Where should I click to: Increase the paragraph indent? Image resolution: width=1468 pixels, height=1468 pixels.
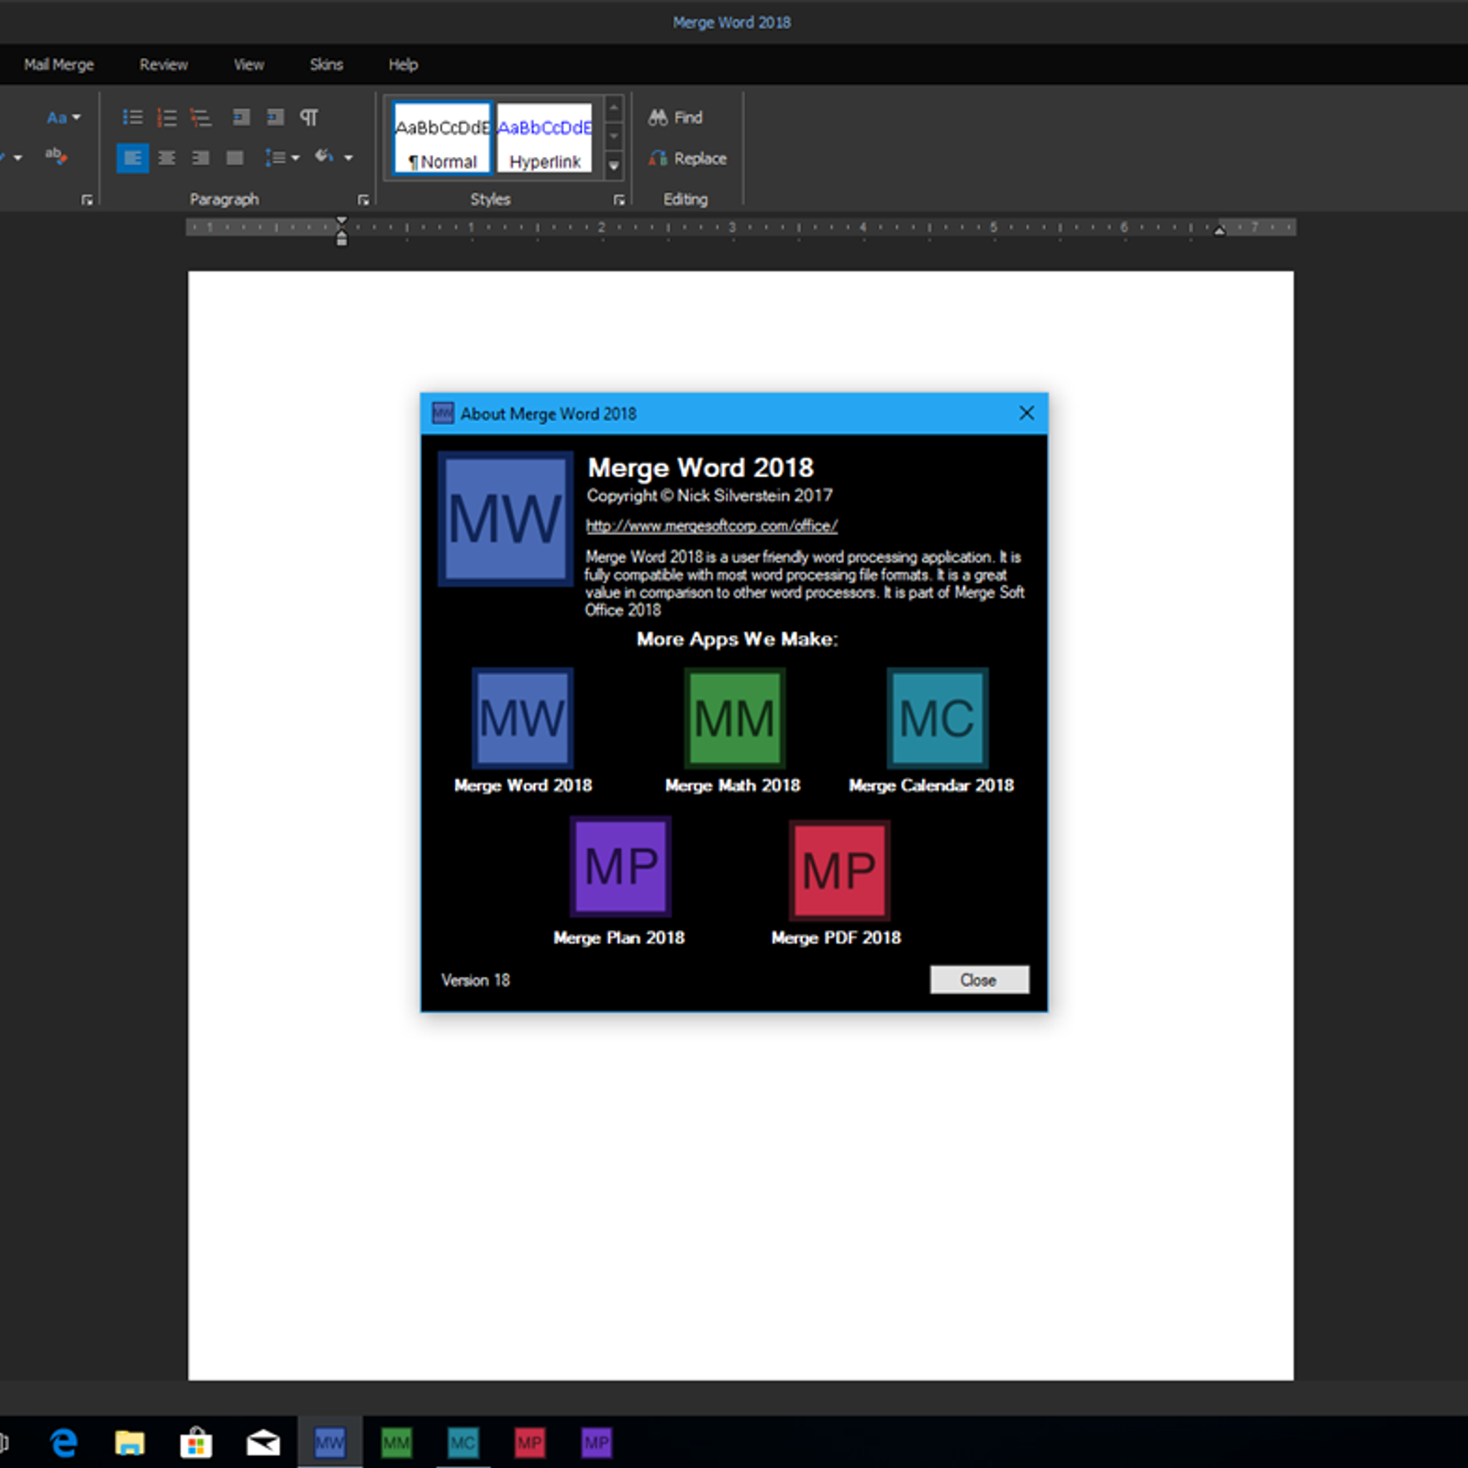(275, 117)
